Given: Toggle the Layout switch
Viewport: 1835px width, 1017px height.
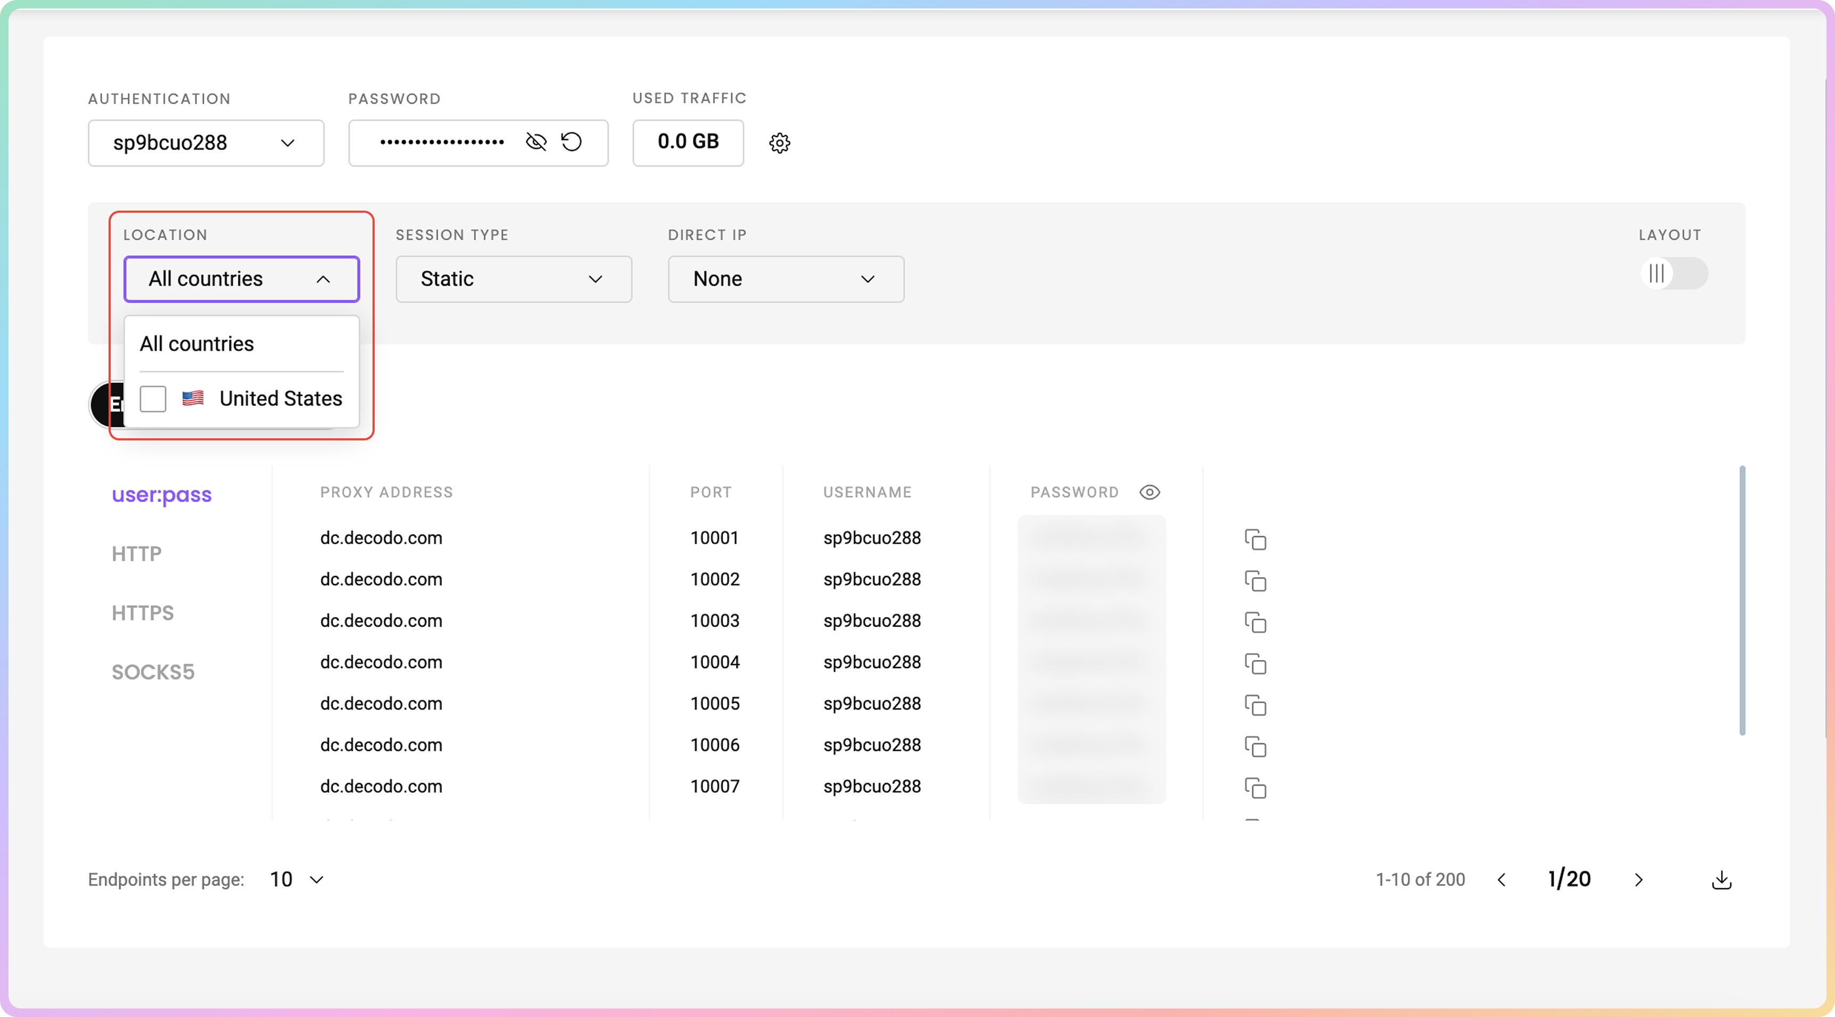Looking at the screenshot, I should [x=1673, y=273].
